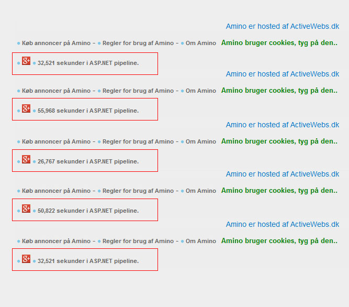
Task: Open 'Regler for brug af Amino' above 26,767 box
Action: (x=138, y=141)
